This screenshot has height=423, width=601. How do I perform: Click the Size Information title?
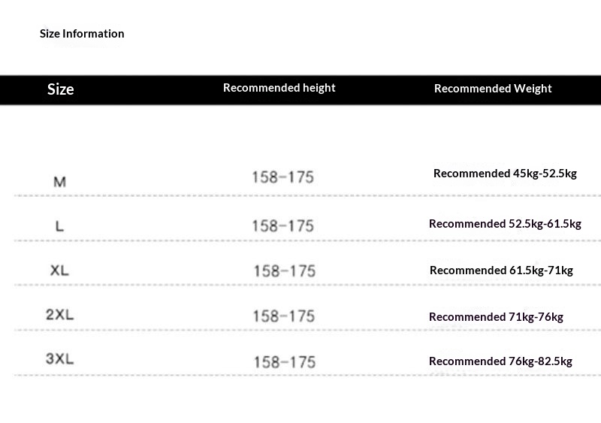point(82,34)
